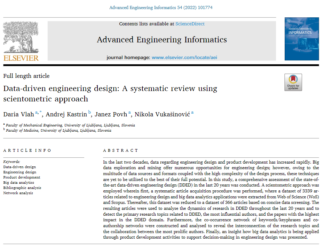Screen dimensions: 324x248
Task: Click abstract's first line 'In the last two decades'
Action: click(x=211, y=162)
